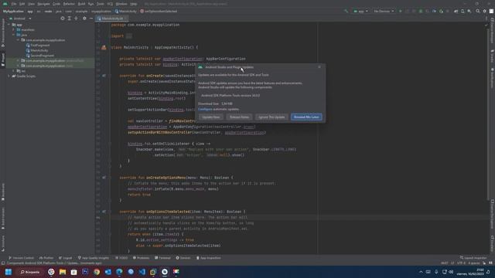Image resolution: width=495 pixels, height=278 pixels.
Task: Open the Code menu
Action: point(56,4)
